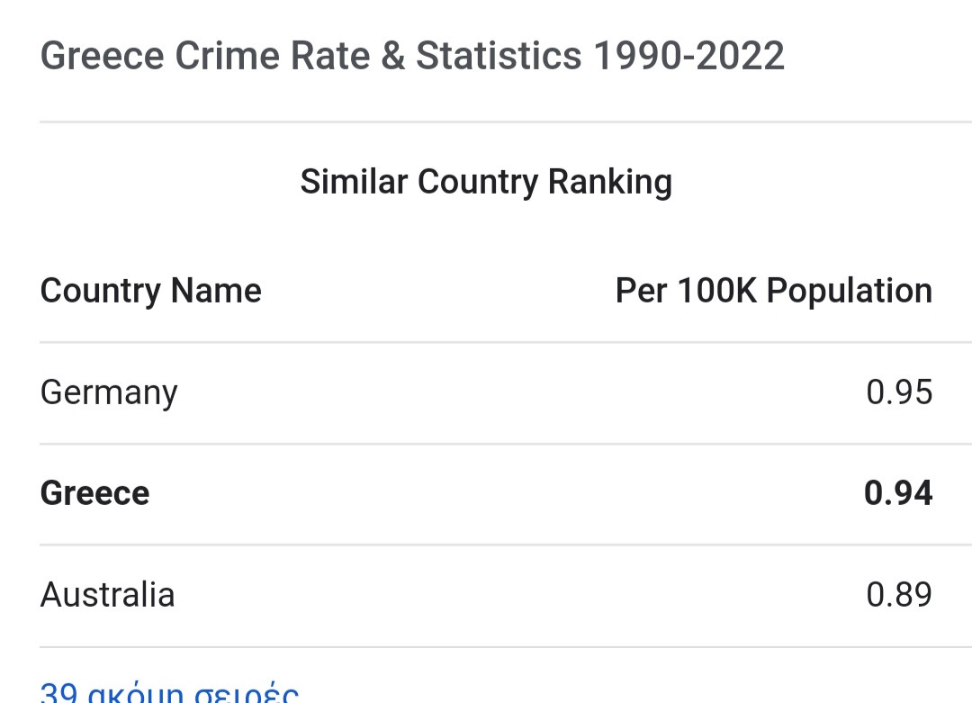Click the word "Similar" in the table heading
The image size is (972, 703).
pos(354,182)
